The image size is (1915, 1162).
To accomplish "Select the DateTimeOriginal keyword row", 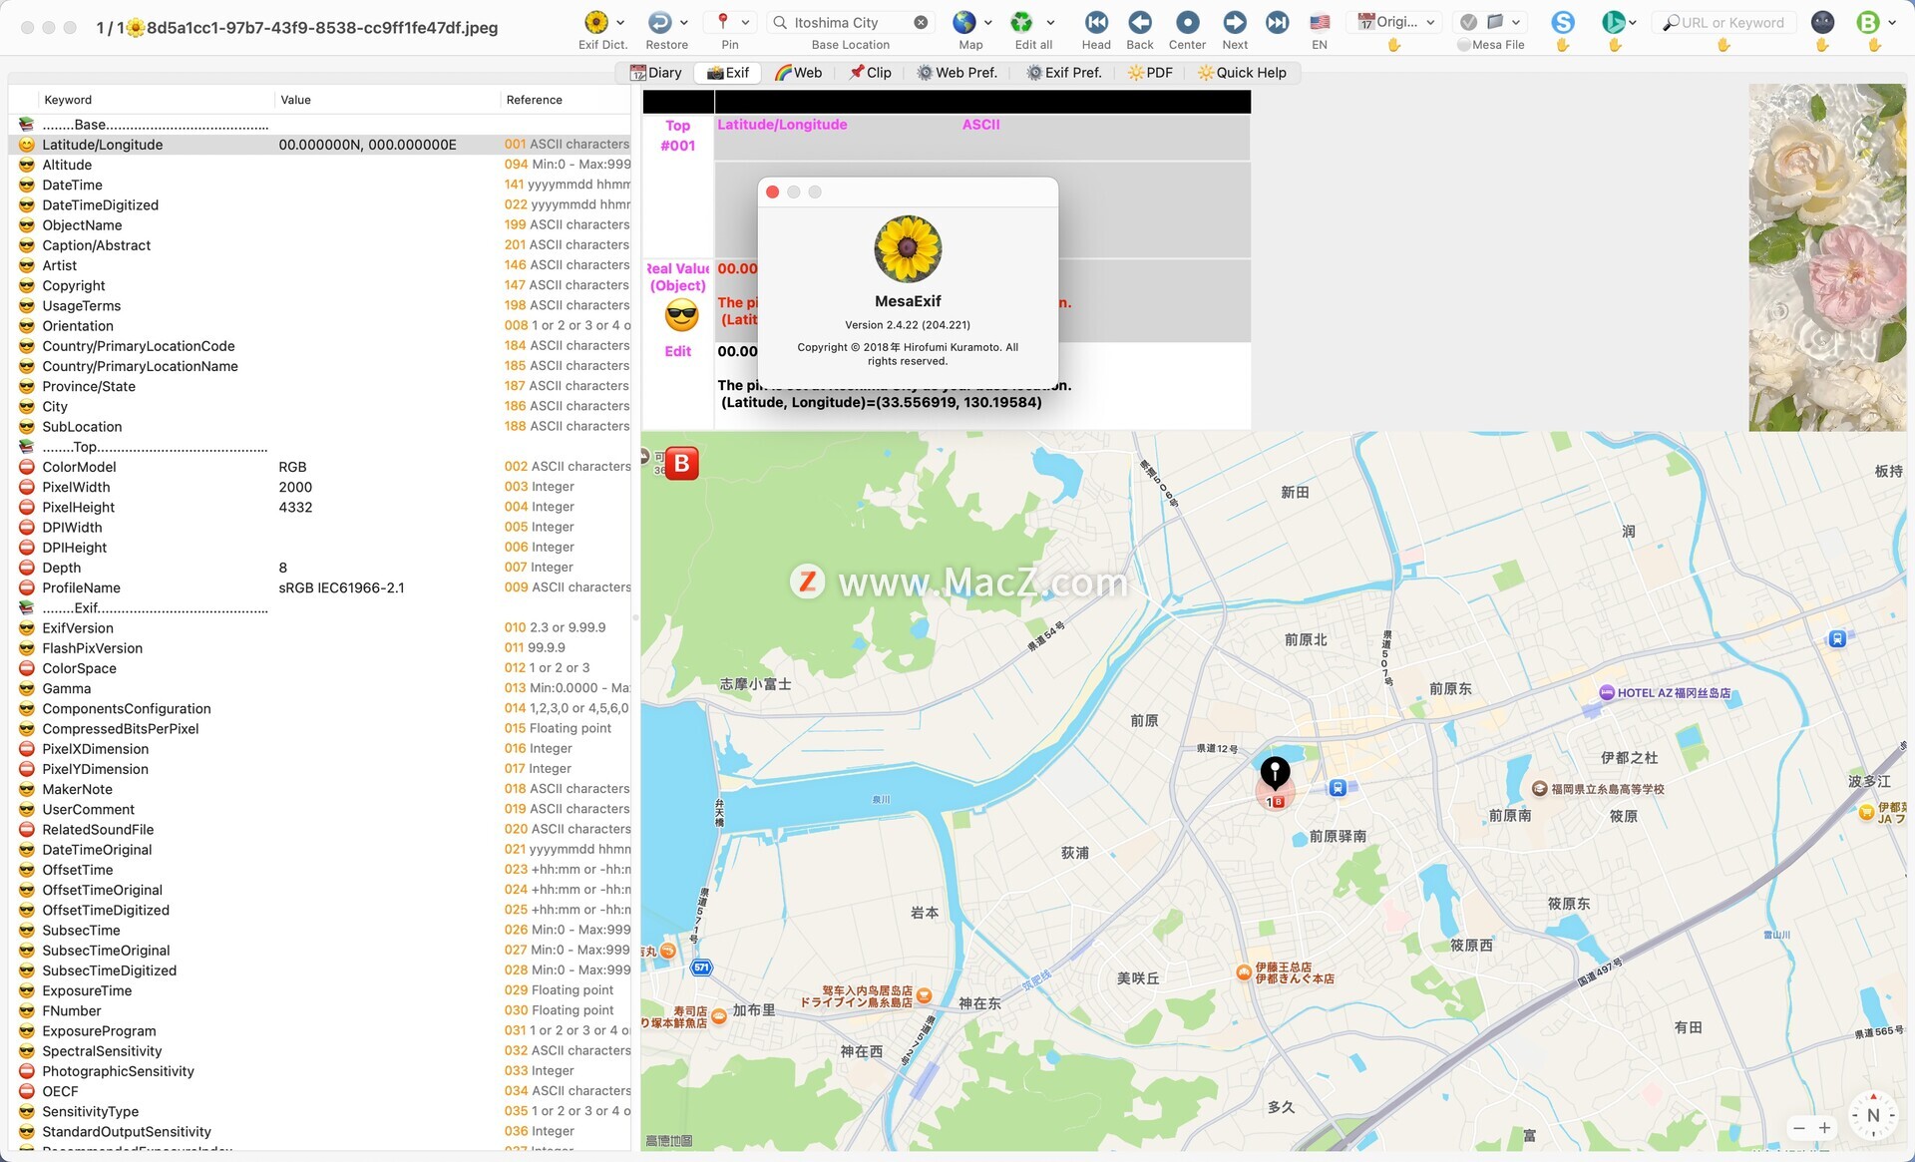I will (x=320, y=850).
